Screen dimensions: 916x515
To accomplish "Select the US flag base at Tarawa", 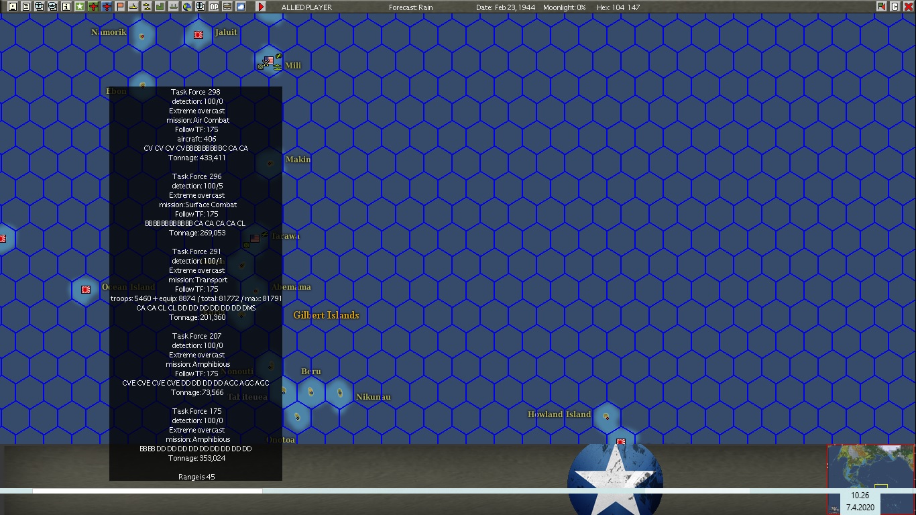I will (255, 238).
